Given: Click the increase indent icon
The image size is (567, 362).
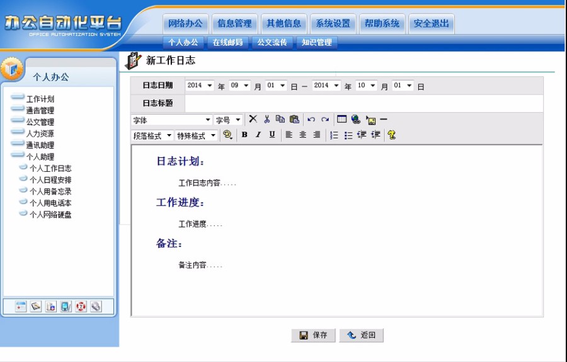Looking at the screenshot, I should point(376,135).
